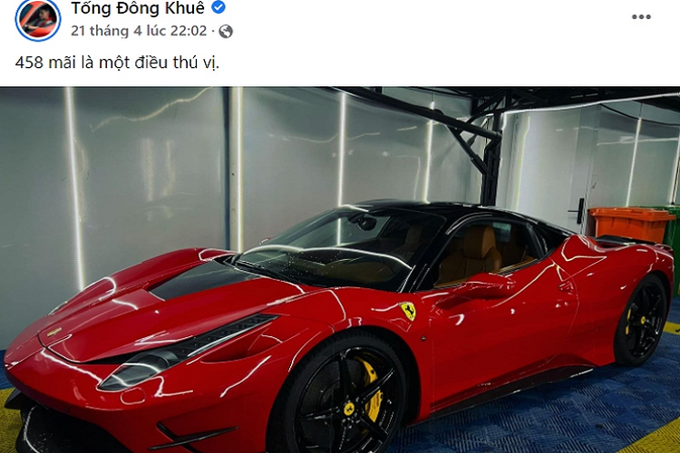Screen dimensions: 680x453
Task: Open Tống Đông Khuê's profile avatar
Action: tap(38, 19)
